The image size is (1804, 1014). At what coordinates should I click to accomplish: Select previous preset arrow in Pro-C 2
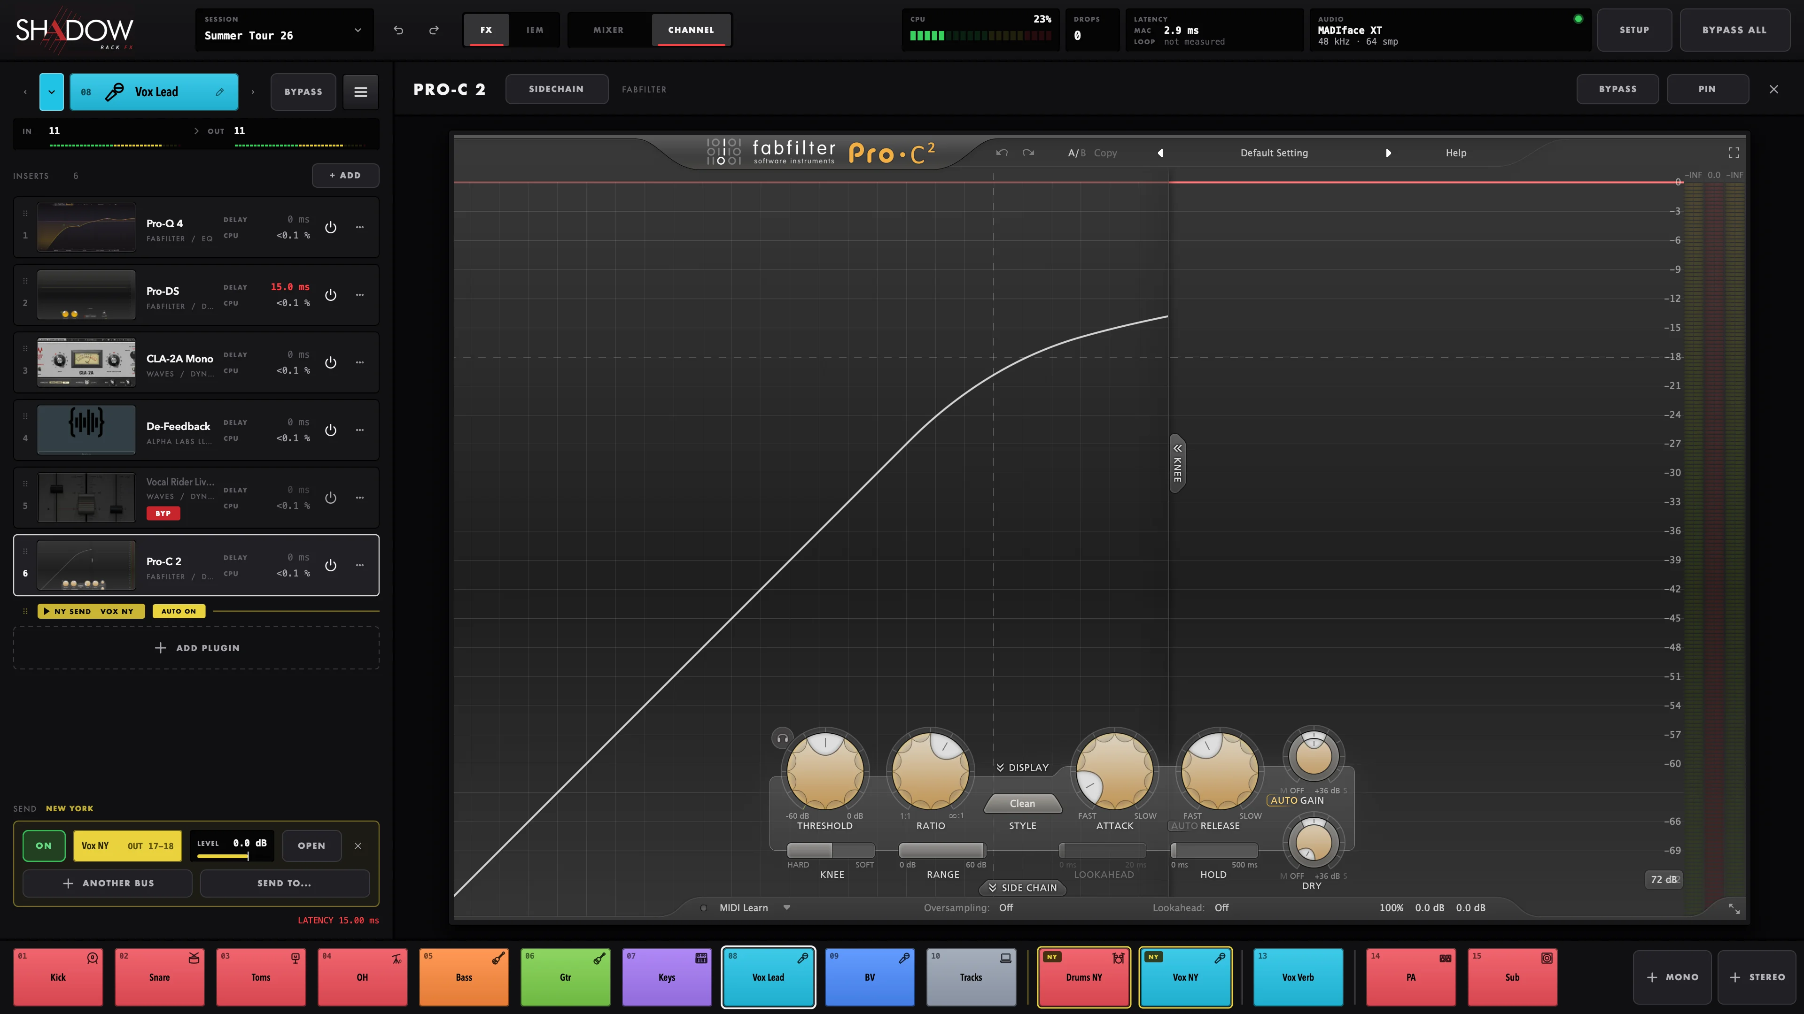(x=1160, y=153)
